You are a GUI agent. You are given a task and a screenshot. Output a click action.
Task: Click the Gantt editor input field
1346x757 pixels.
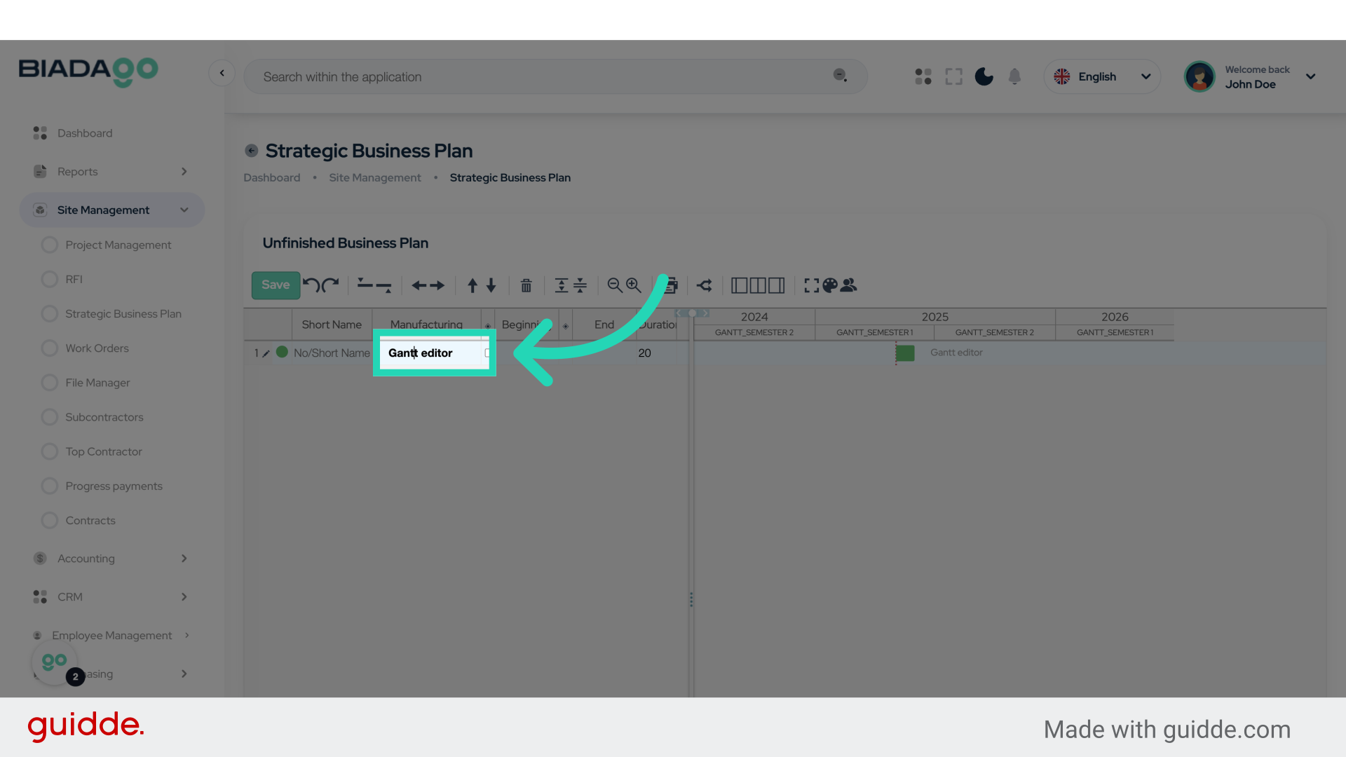pos(433,353)
